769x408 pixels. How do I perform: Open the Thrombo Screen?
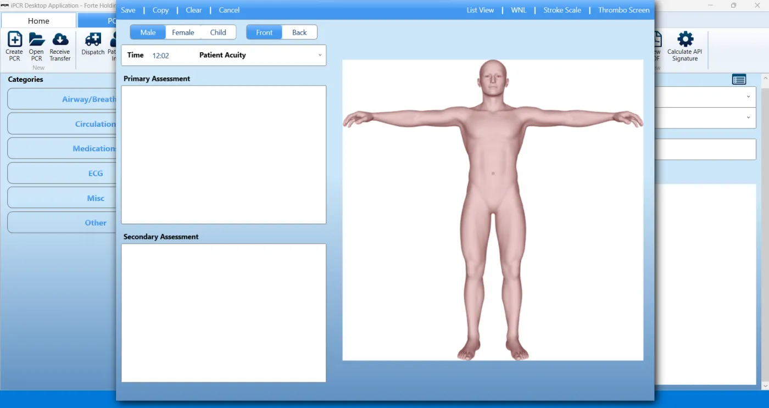(x=624, y=10)
